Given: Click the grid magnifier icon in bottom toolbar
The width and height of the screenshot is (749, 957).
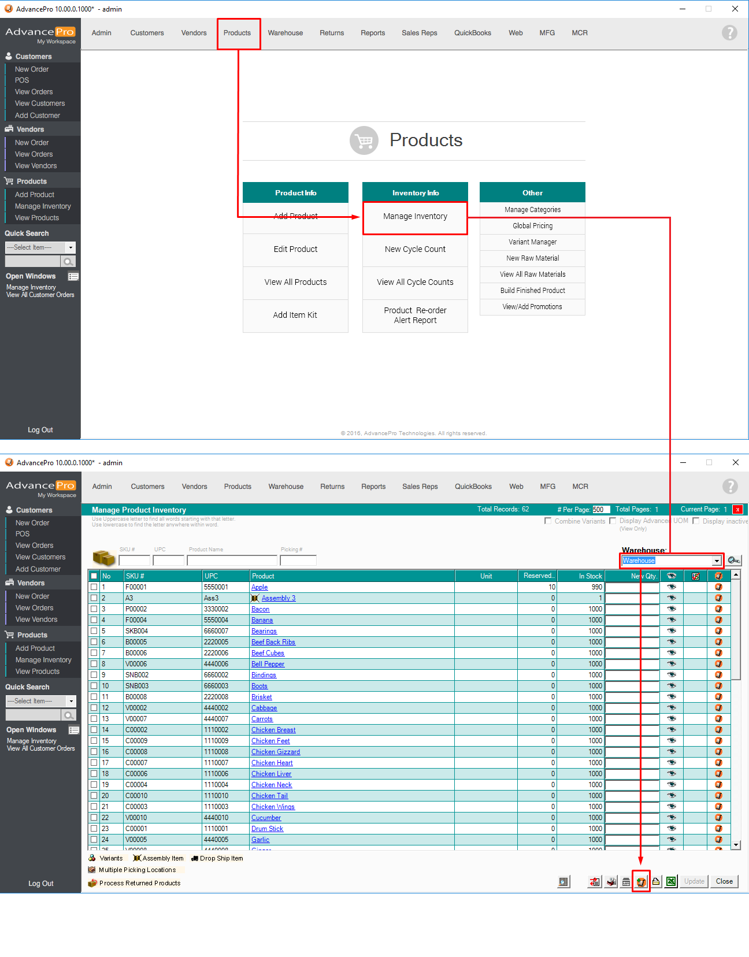Looking at the screenshot, I should 564,882.
